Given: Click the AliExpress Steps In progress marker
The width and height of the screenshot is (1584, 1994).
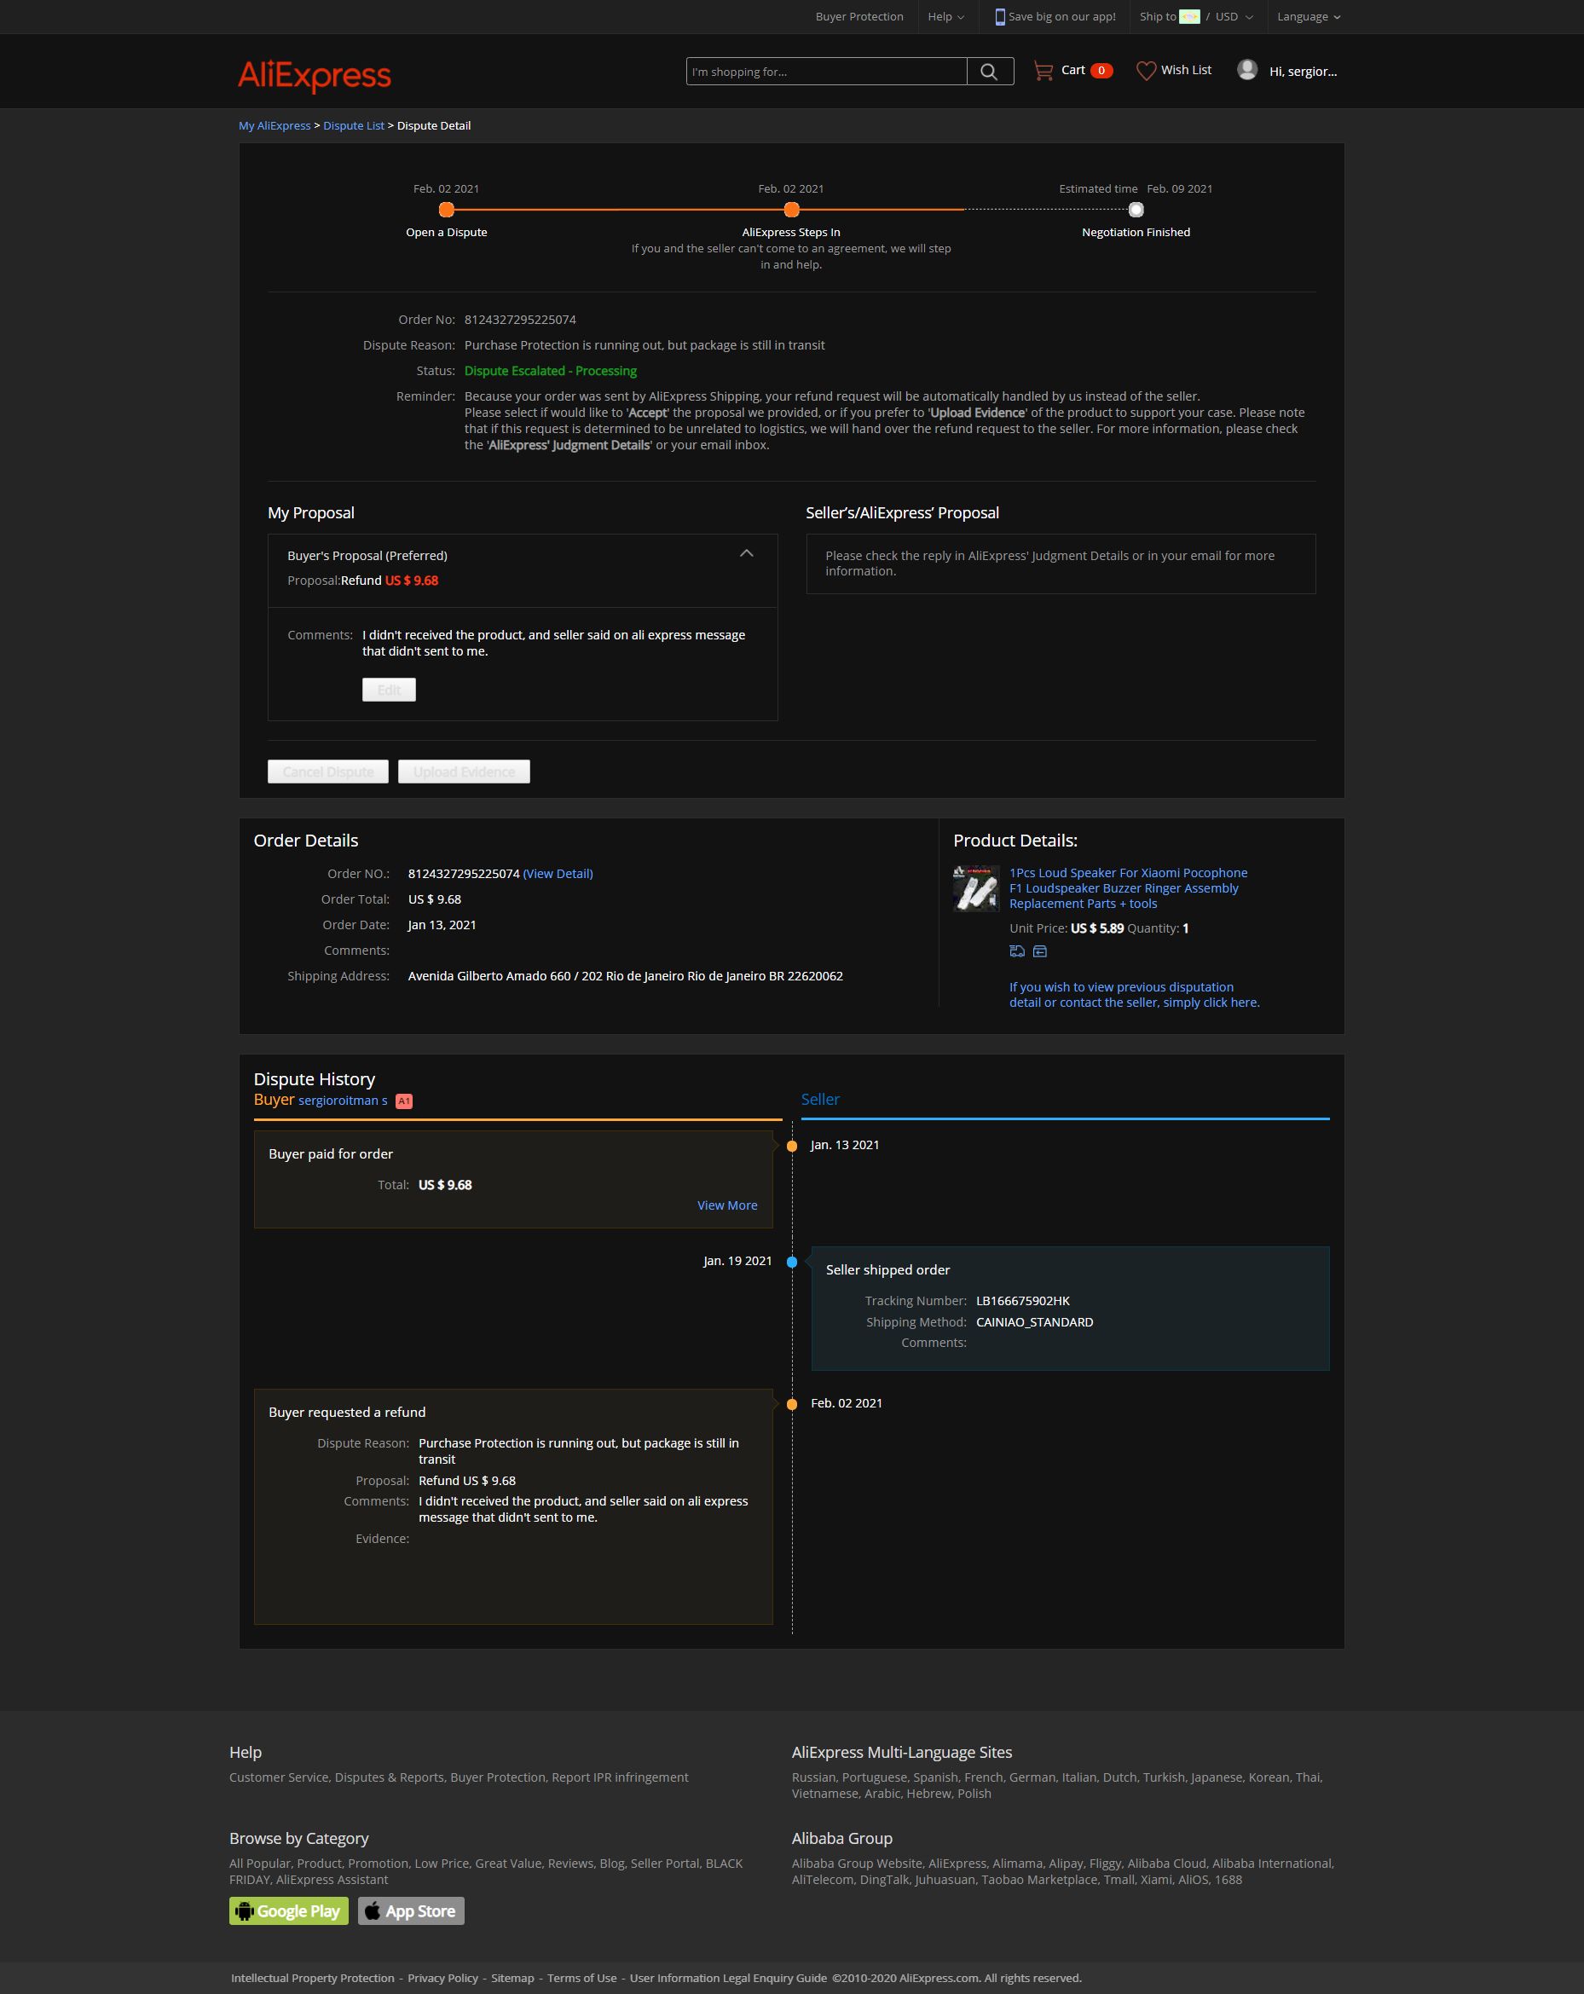Looking at the screenshot, I should click(791, 210).
